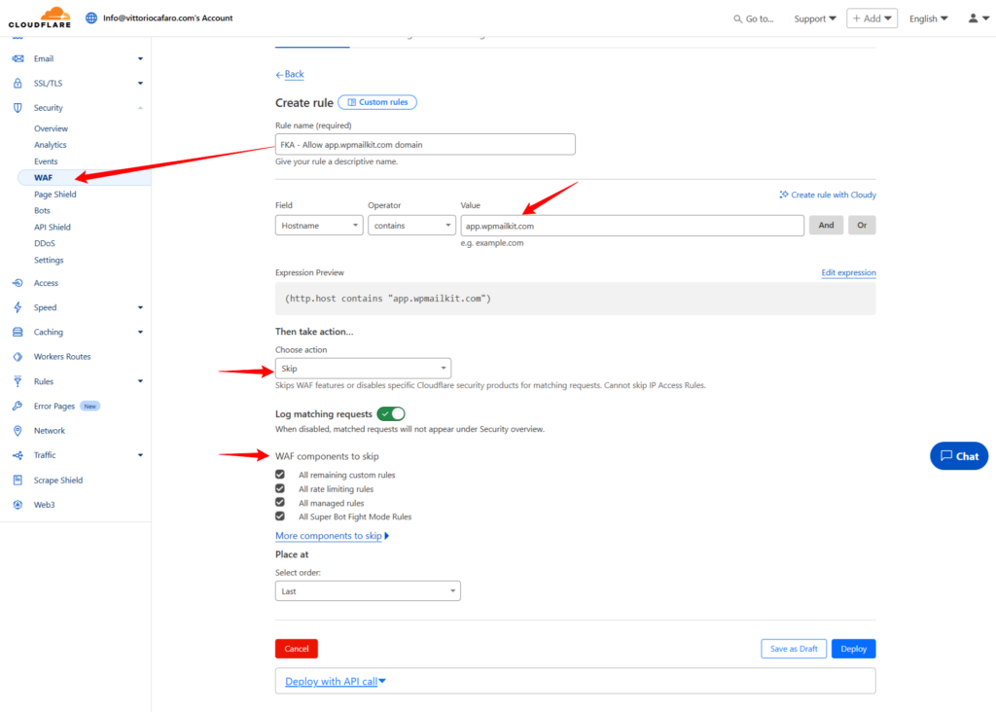The height and width of the screenshot is (712, 996).
Task: Open the Select order dropdown showing Last
Action: (x=368, y=590)
